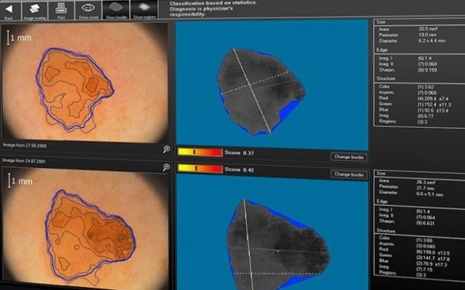The image size is (465, 290).
Task: Click the Perimeter value 21.7 mm
Action: pos(425,188)
